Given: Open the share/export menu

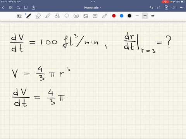Looking at the screenshot, I should click(33, 8).
